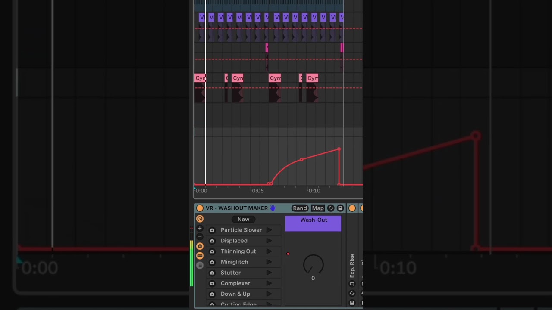Toggle the orange chain selector bar icon
Image resolution: width=552 pixels, height=310 pixels.
tap(200, 256)
